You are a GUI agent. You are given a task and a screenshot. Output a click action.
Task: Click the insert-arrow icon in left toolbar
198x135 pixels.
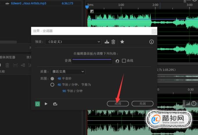coord(23,65)
